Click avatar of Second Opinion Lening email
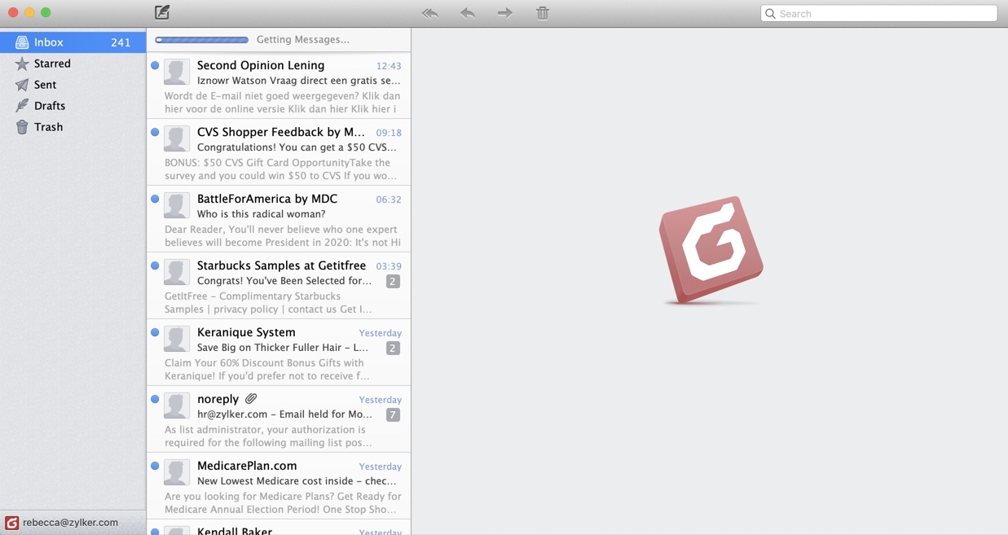 [x=176, y=72]
